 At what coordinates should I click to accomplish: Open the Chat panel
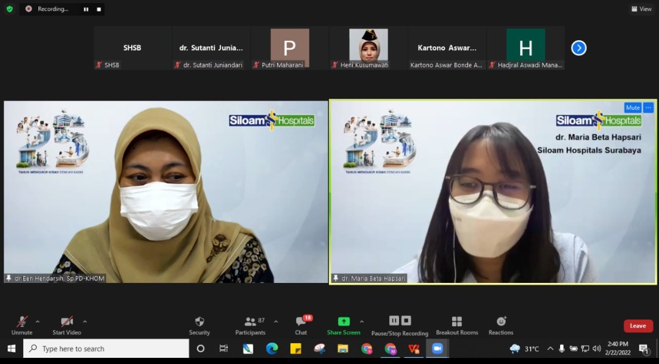pyautogui.click(x=301, y=325)
